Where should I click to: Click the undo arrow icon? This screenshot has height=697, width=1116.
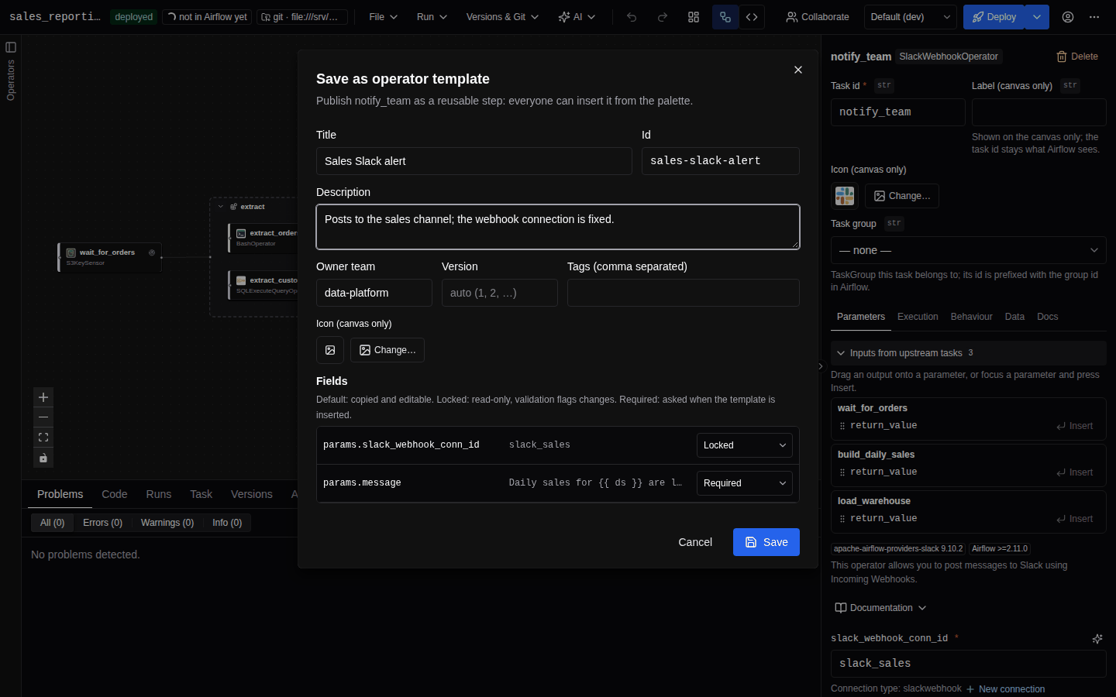[632, 17]
